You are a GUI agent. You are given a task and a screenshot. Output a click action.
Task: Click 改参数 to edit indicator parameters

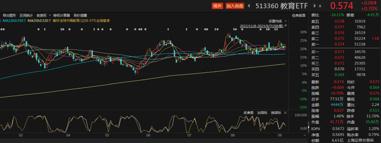(248, 113)
